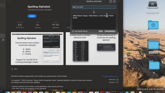This screenshot has height=93, width=165.
Task: Open the Spelling Alphabet app via OPEN button
Action: (32, 16)
